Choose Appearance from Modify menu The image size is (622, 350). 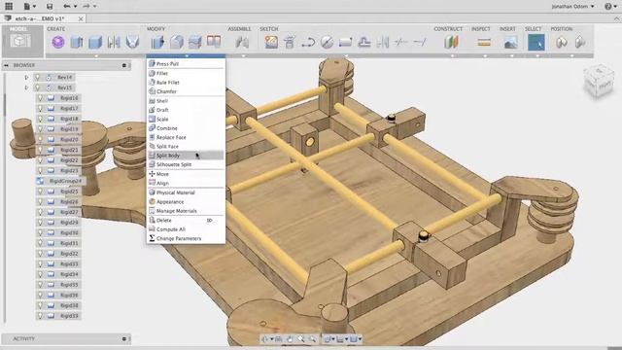pyautogui.click(x=186, y=201)
